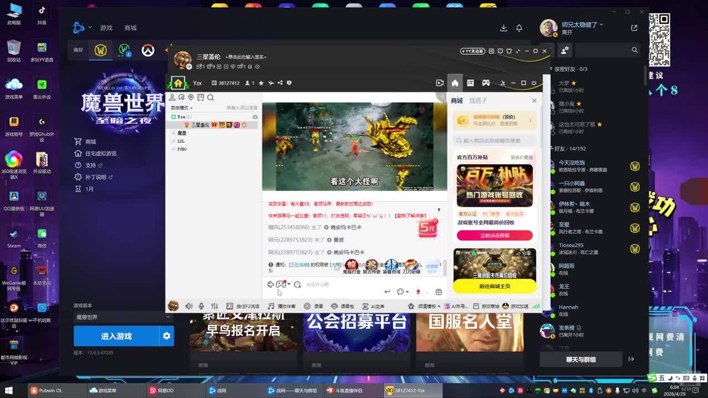The image size is (708, 398).
Task: Click the chat message input field
Action: (343, 285)
